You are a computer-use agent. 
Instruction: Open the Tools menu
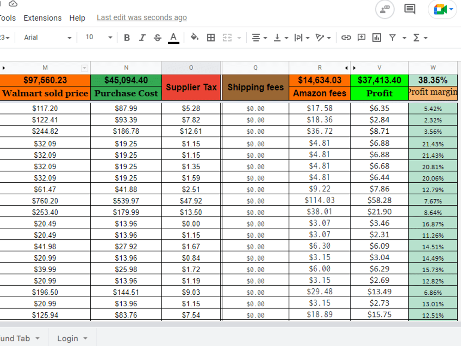pyautogui.click(x=8, y=18)
